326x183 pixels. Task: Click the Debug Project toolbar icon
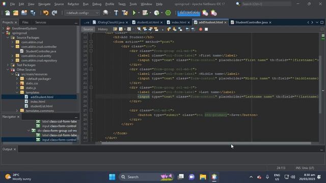tap(145, 13)
